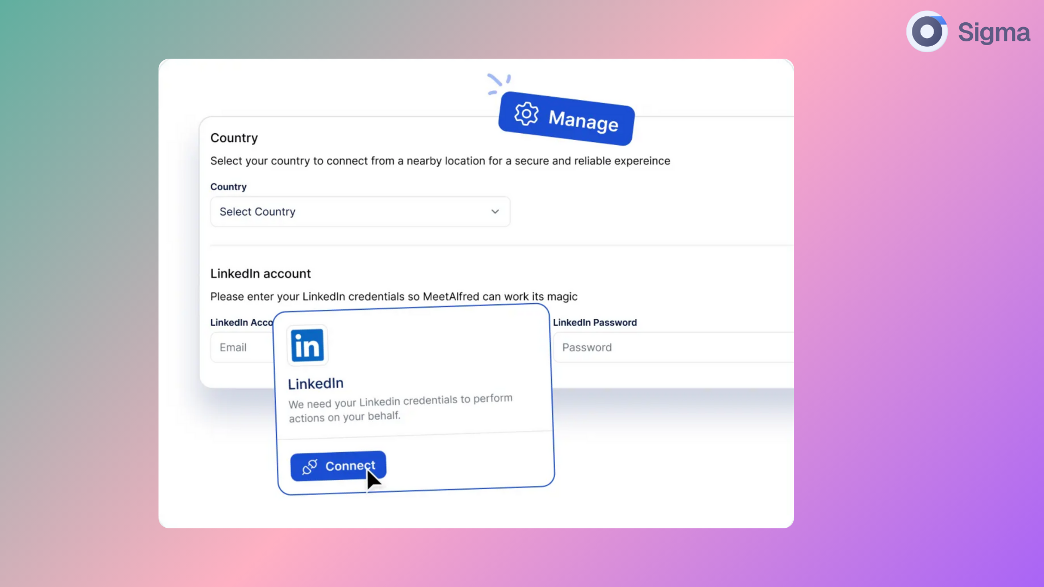Click text 'We need your Linkedin credentials'

coord(373,402)
